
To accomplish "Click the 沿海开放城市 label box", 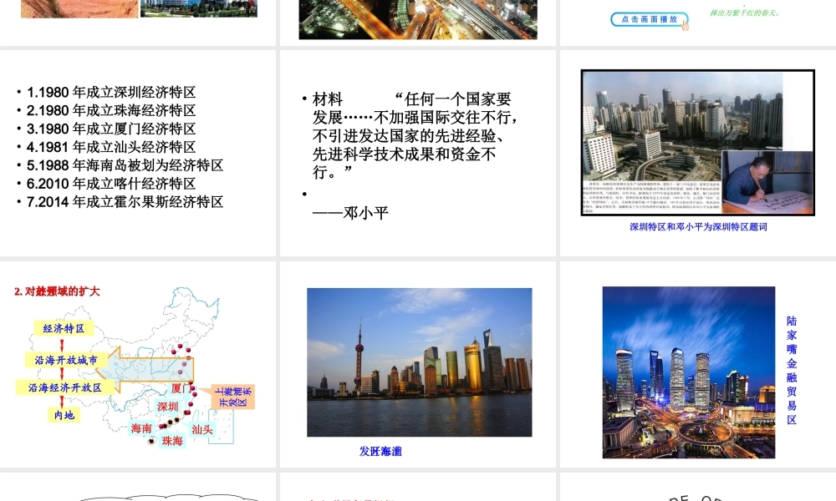I will pyautogui.click(x=66, y=360).
